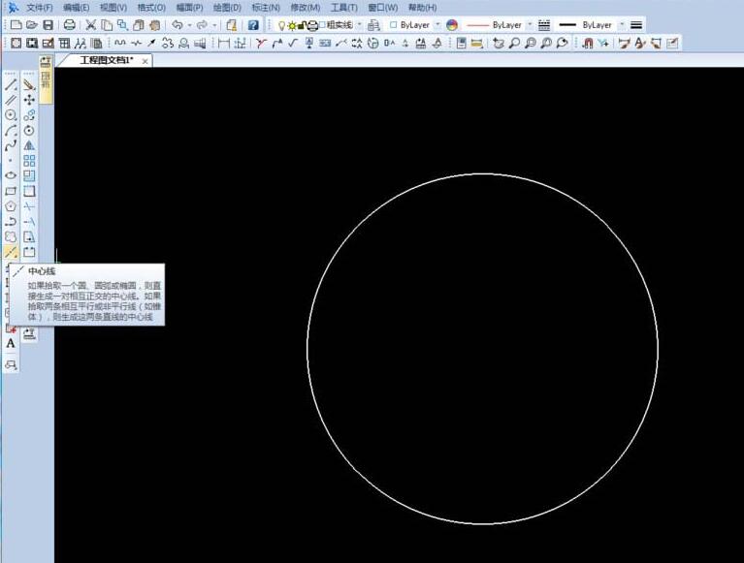
Task: Select the Polygon draw tool
Action: 11,206
